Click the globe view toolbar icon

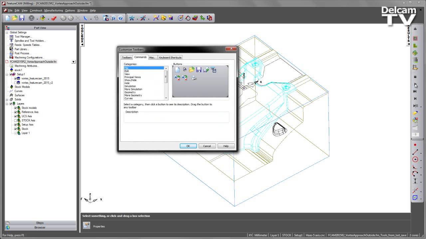point(32,18)
